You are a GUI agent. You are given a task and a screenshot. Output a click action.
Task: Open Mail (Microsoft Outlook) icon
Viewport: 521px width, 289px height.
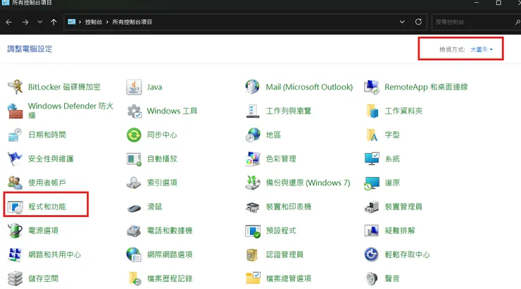(x=253, y=87)
